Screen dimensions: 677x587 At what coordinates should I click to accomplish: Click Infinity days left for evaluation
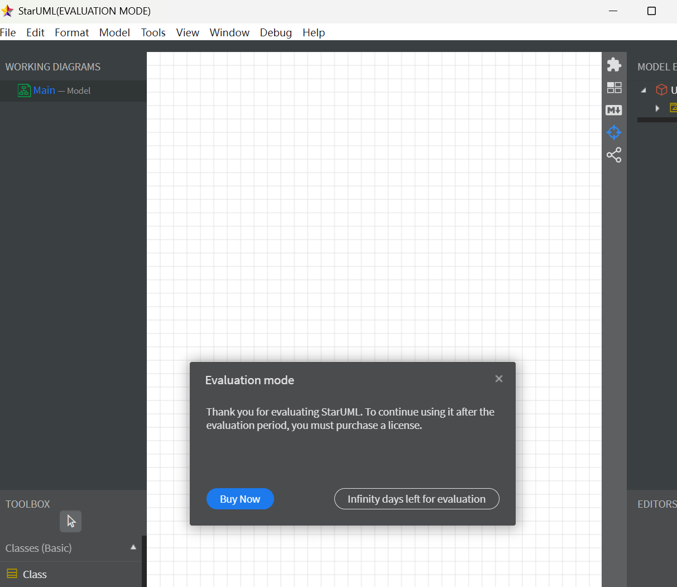(x=416, y=499)
